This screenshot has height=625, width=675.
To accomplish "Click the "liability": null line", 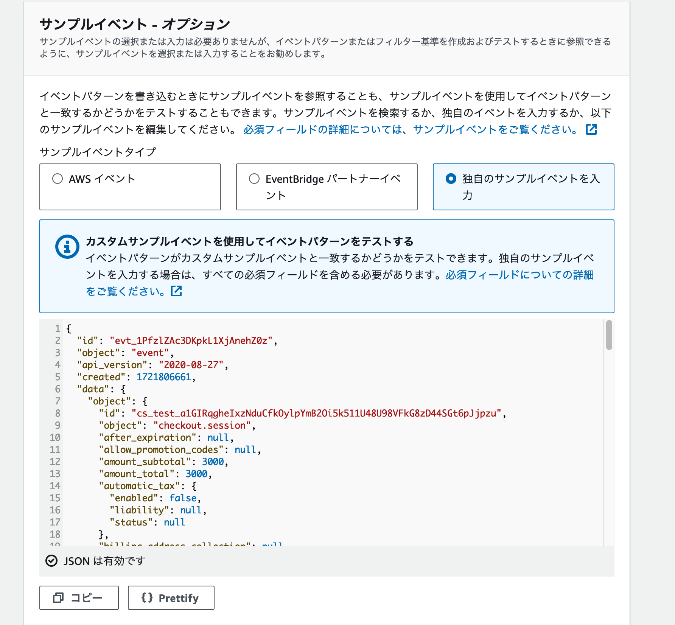I will pyautogui.click(x=158, y=510).
